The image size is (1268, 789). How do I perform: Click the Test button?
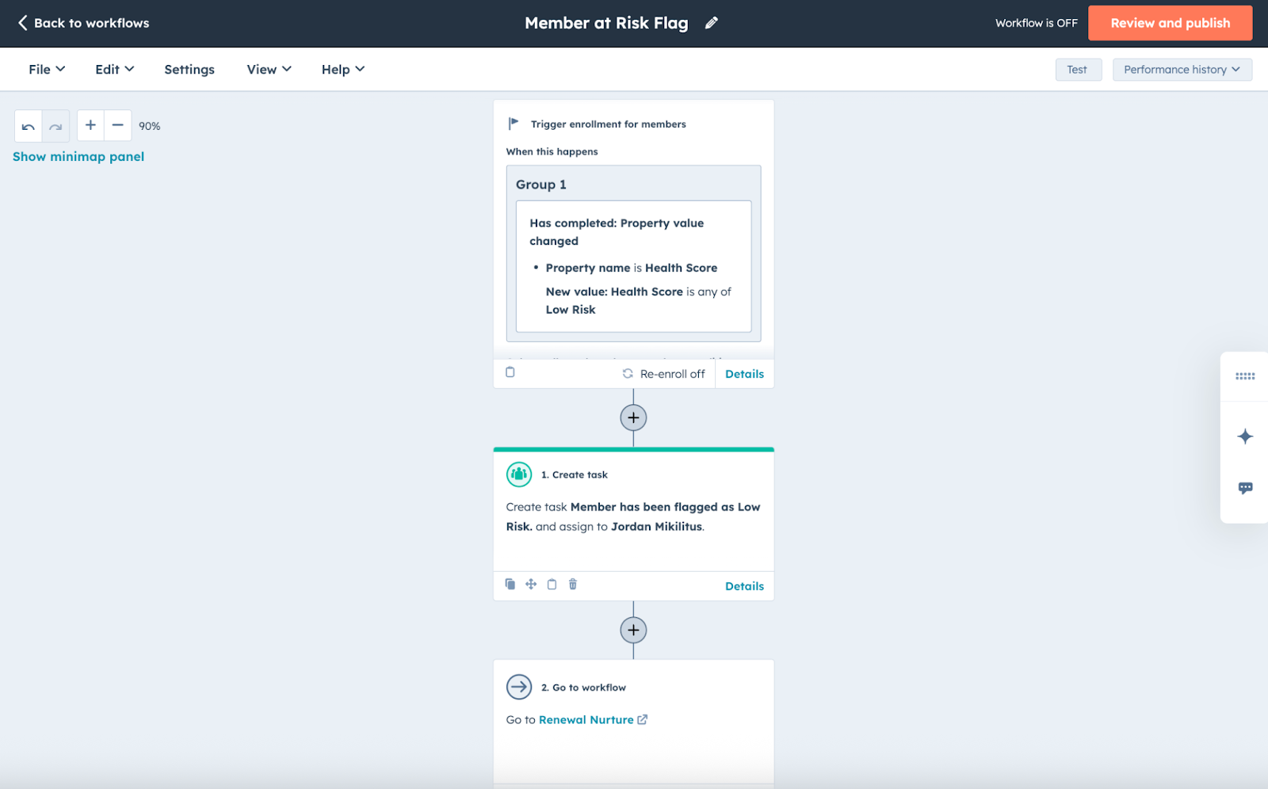tap(1078, 70)
